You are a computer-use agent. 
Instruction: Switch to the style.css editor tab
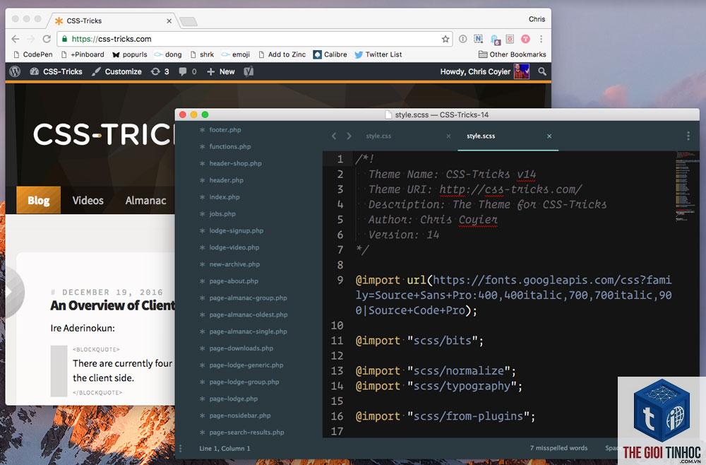tap(378, 136)
